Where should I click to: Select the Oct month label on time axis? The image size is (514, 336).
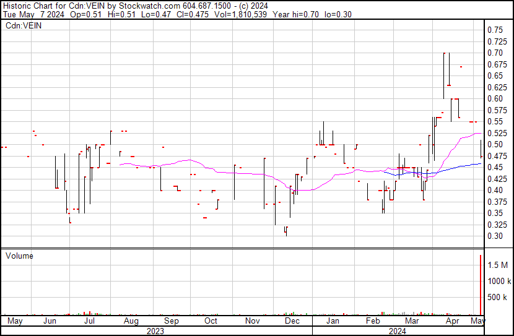(x=211, y=321)
